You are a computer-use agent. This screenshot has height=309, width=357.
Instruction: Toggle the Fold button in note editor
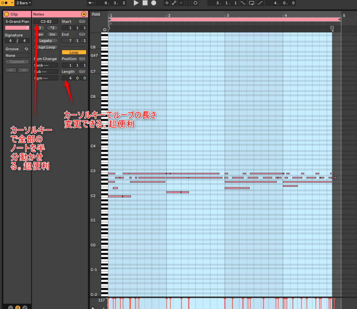pos(96,14)
